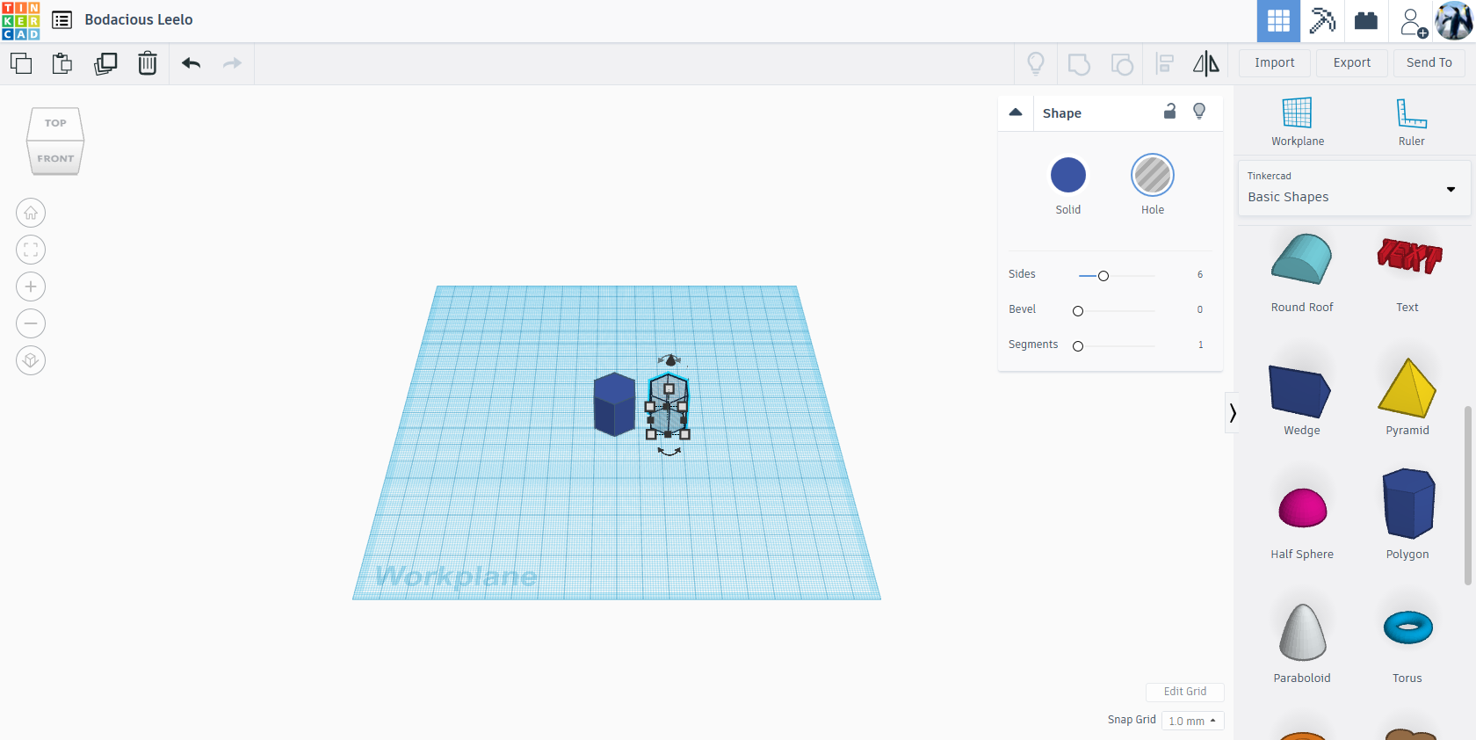Open the Align tool

pyautogui.click(x=1165, y=63)
